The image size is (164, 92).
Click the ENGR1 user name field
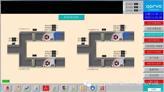(x=154, y=89)
